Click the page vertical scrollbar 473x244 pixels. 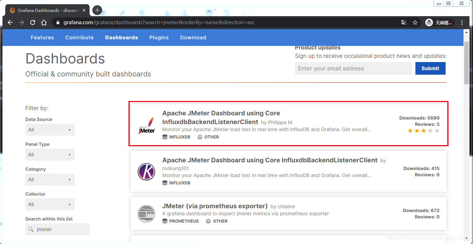click(466, 63)
